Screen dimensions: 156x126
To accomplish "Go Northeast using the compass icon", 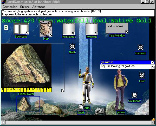I will (140, 47).
